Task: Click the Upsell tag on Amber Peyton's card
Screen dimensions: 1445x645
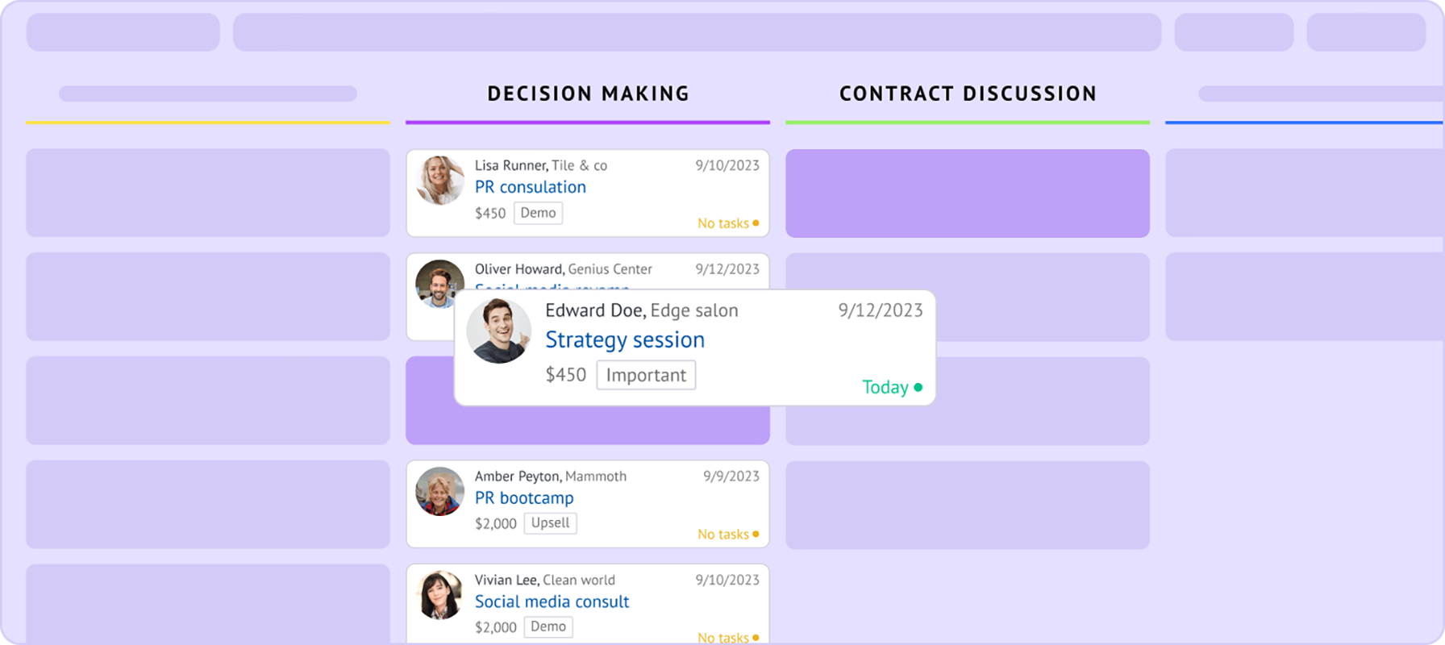Action: coord(550,522)
